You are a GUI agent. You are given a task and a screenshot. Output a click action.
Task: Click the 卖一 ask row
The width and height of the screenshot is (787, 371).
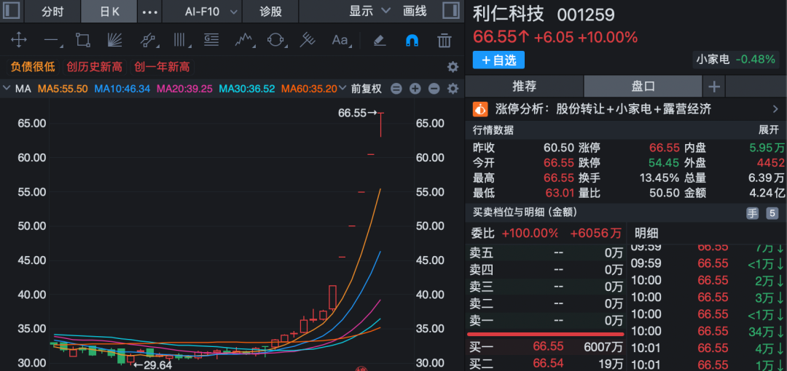click(546, 320)
